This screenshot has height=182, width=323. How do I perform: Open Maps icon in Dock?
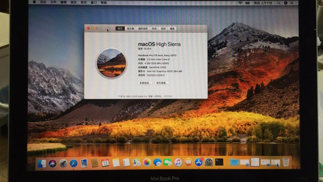(x=137, y=162)
